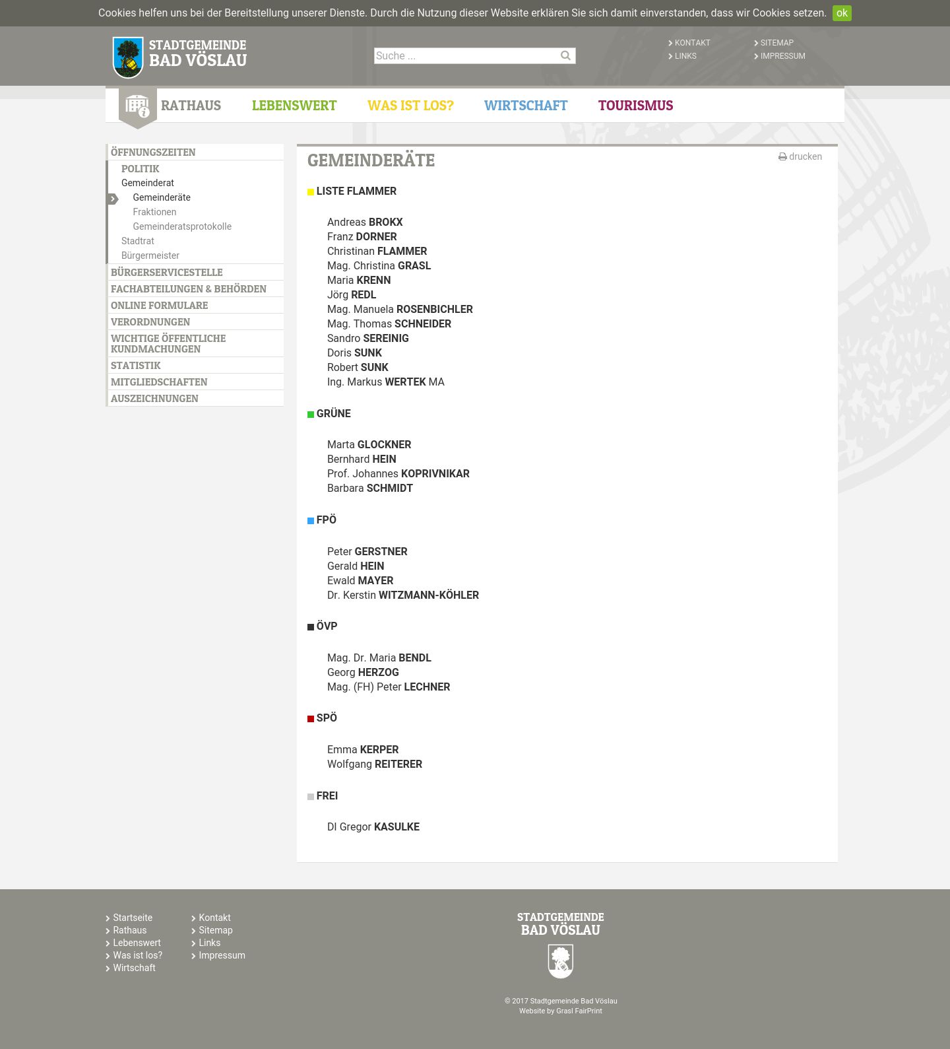Image resolution: width=950 pixels, height=1049 pixels.
Task: Expand FACHABTEILUNGEN & BEHÖRDEN section
Action: click(x=189, y=289)
